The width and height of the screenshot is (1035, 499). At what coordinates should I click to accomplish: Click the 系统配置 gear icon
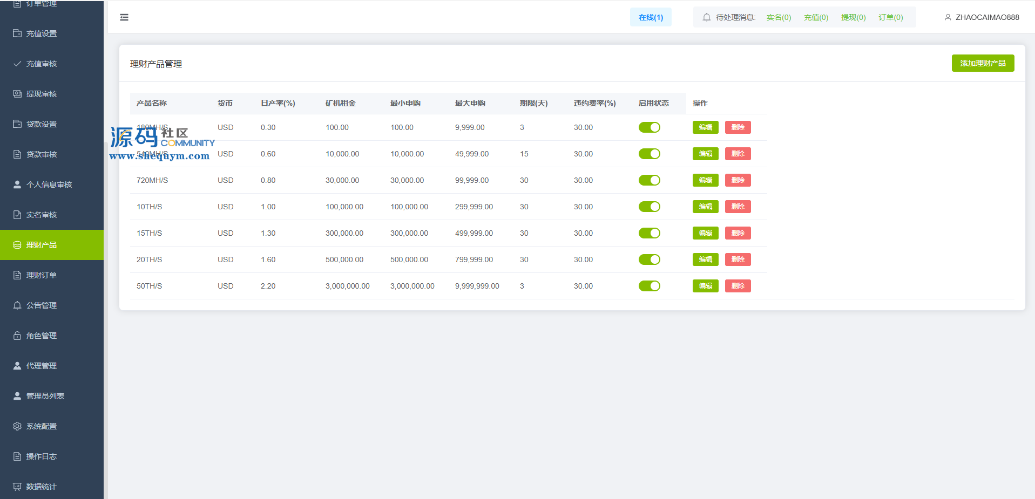pos(17,426)
